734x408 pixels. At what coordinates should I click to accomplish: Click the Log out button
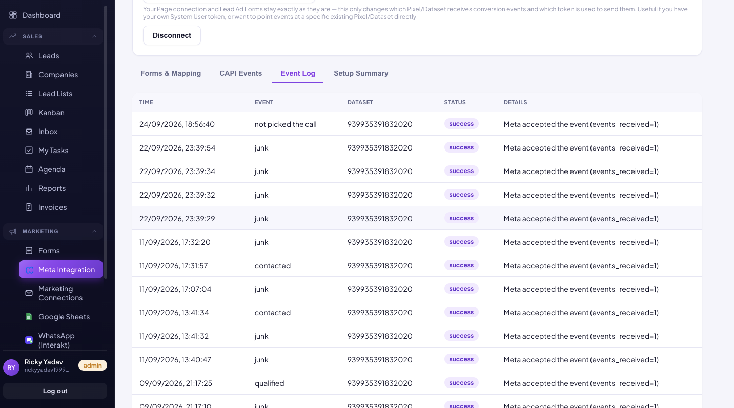(x=55, y=391)
